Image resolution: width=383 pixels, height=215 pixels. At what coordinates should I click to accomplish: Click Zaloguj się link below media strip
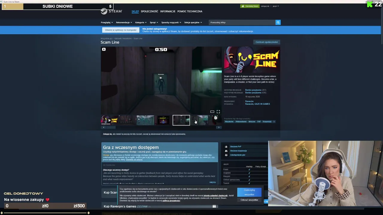click(107, 134)
